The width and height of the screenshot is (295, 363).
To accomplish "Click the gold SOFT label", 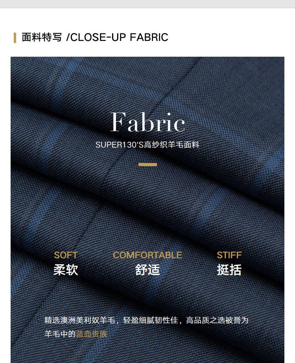I will (66, 255).
